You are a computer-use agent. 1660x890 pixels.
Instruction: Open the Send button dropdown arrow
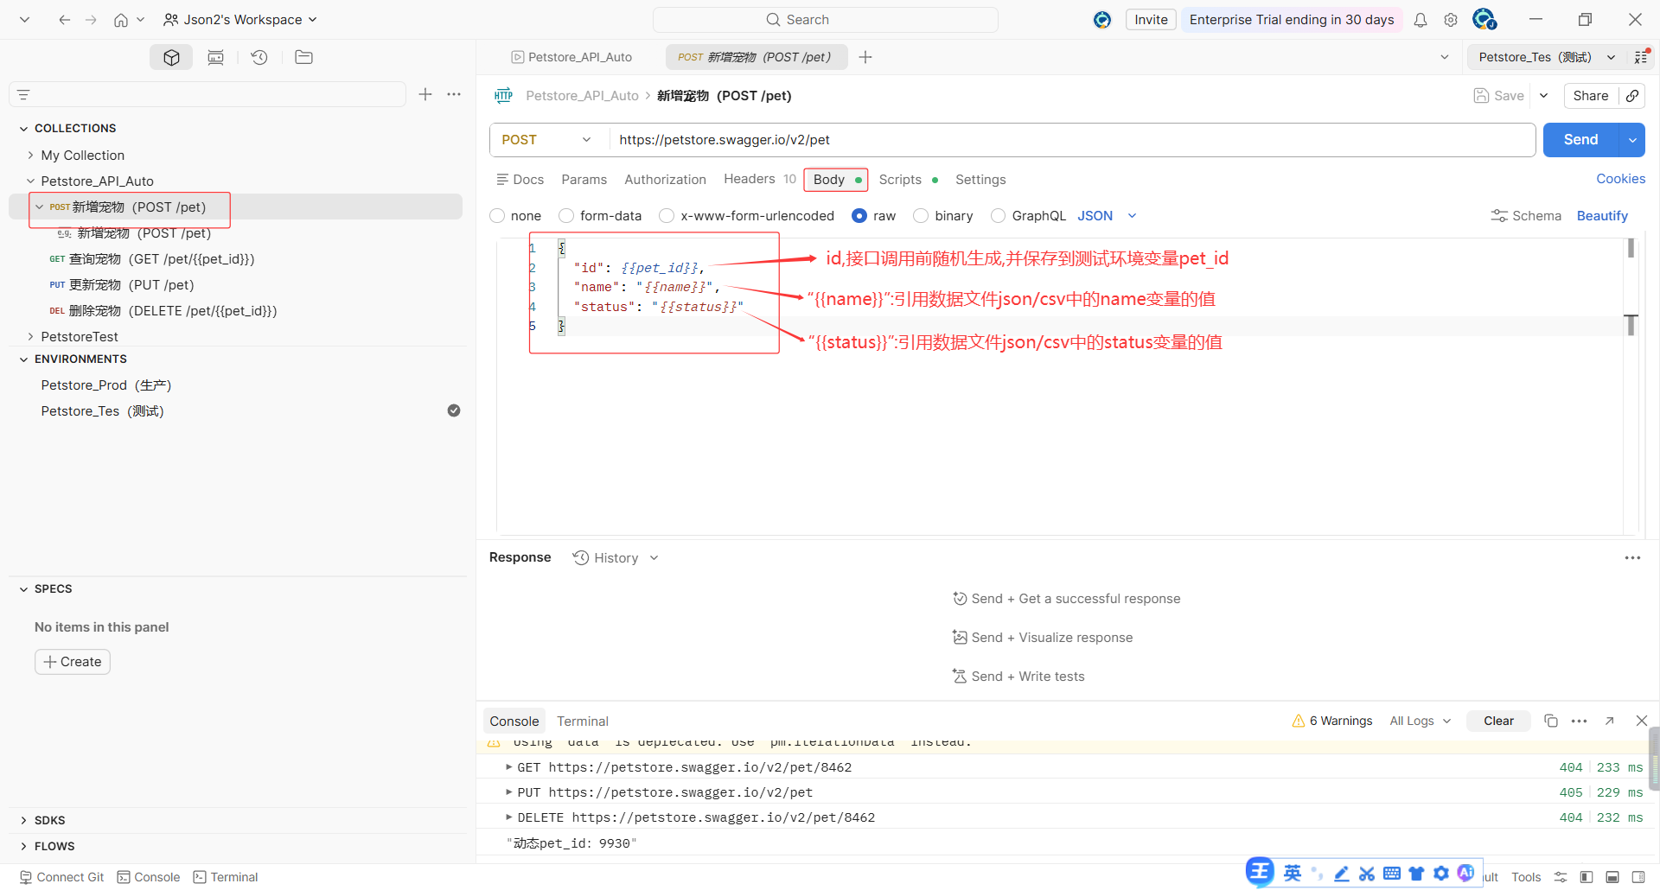pyautogui.click(x=1633, y=140)
